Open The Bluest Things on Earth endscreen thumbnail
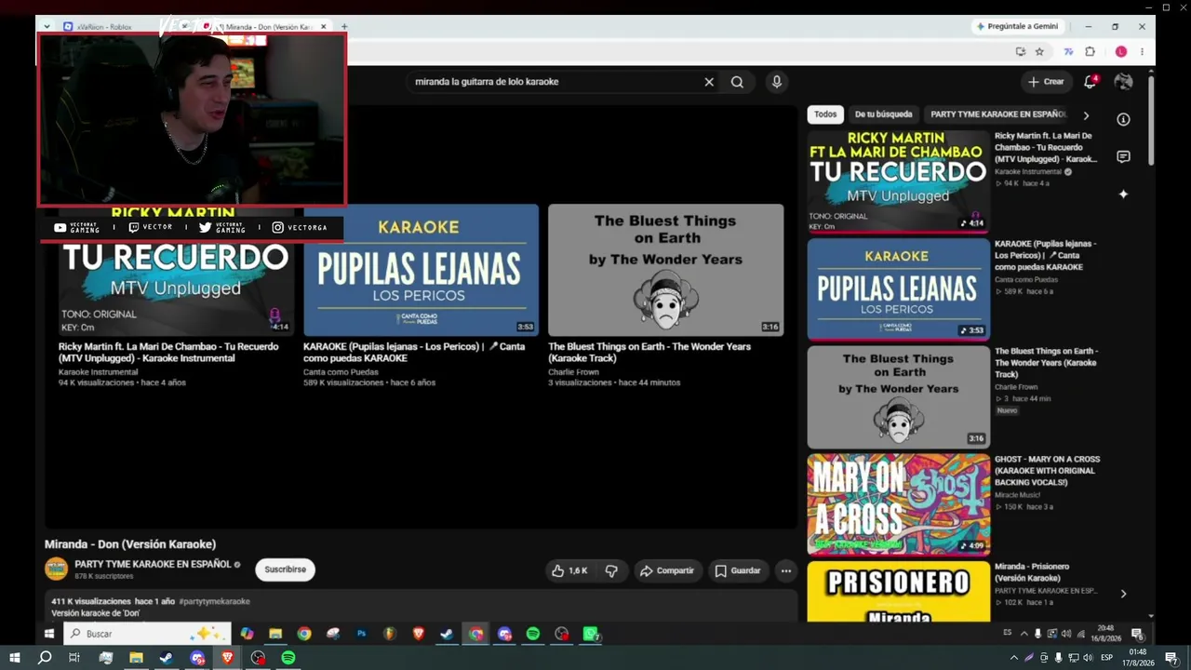The image size is (1191, 670). [x=665, y=270]
